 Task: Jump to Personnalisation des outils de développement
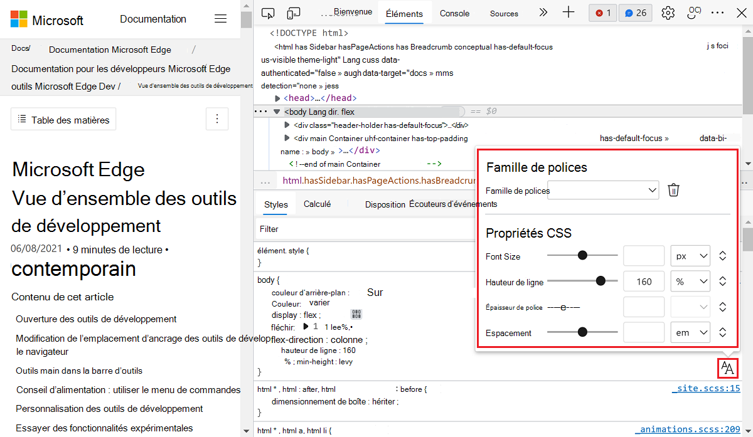[109, 408]
